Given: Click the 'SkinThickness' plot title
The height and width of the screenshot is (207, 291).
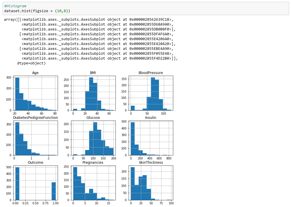Looking at the screenshot, I should tap(151, 162).
